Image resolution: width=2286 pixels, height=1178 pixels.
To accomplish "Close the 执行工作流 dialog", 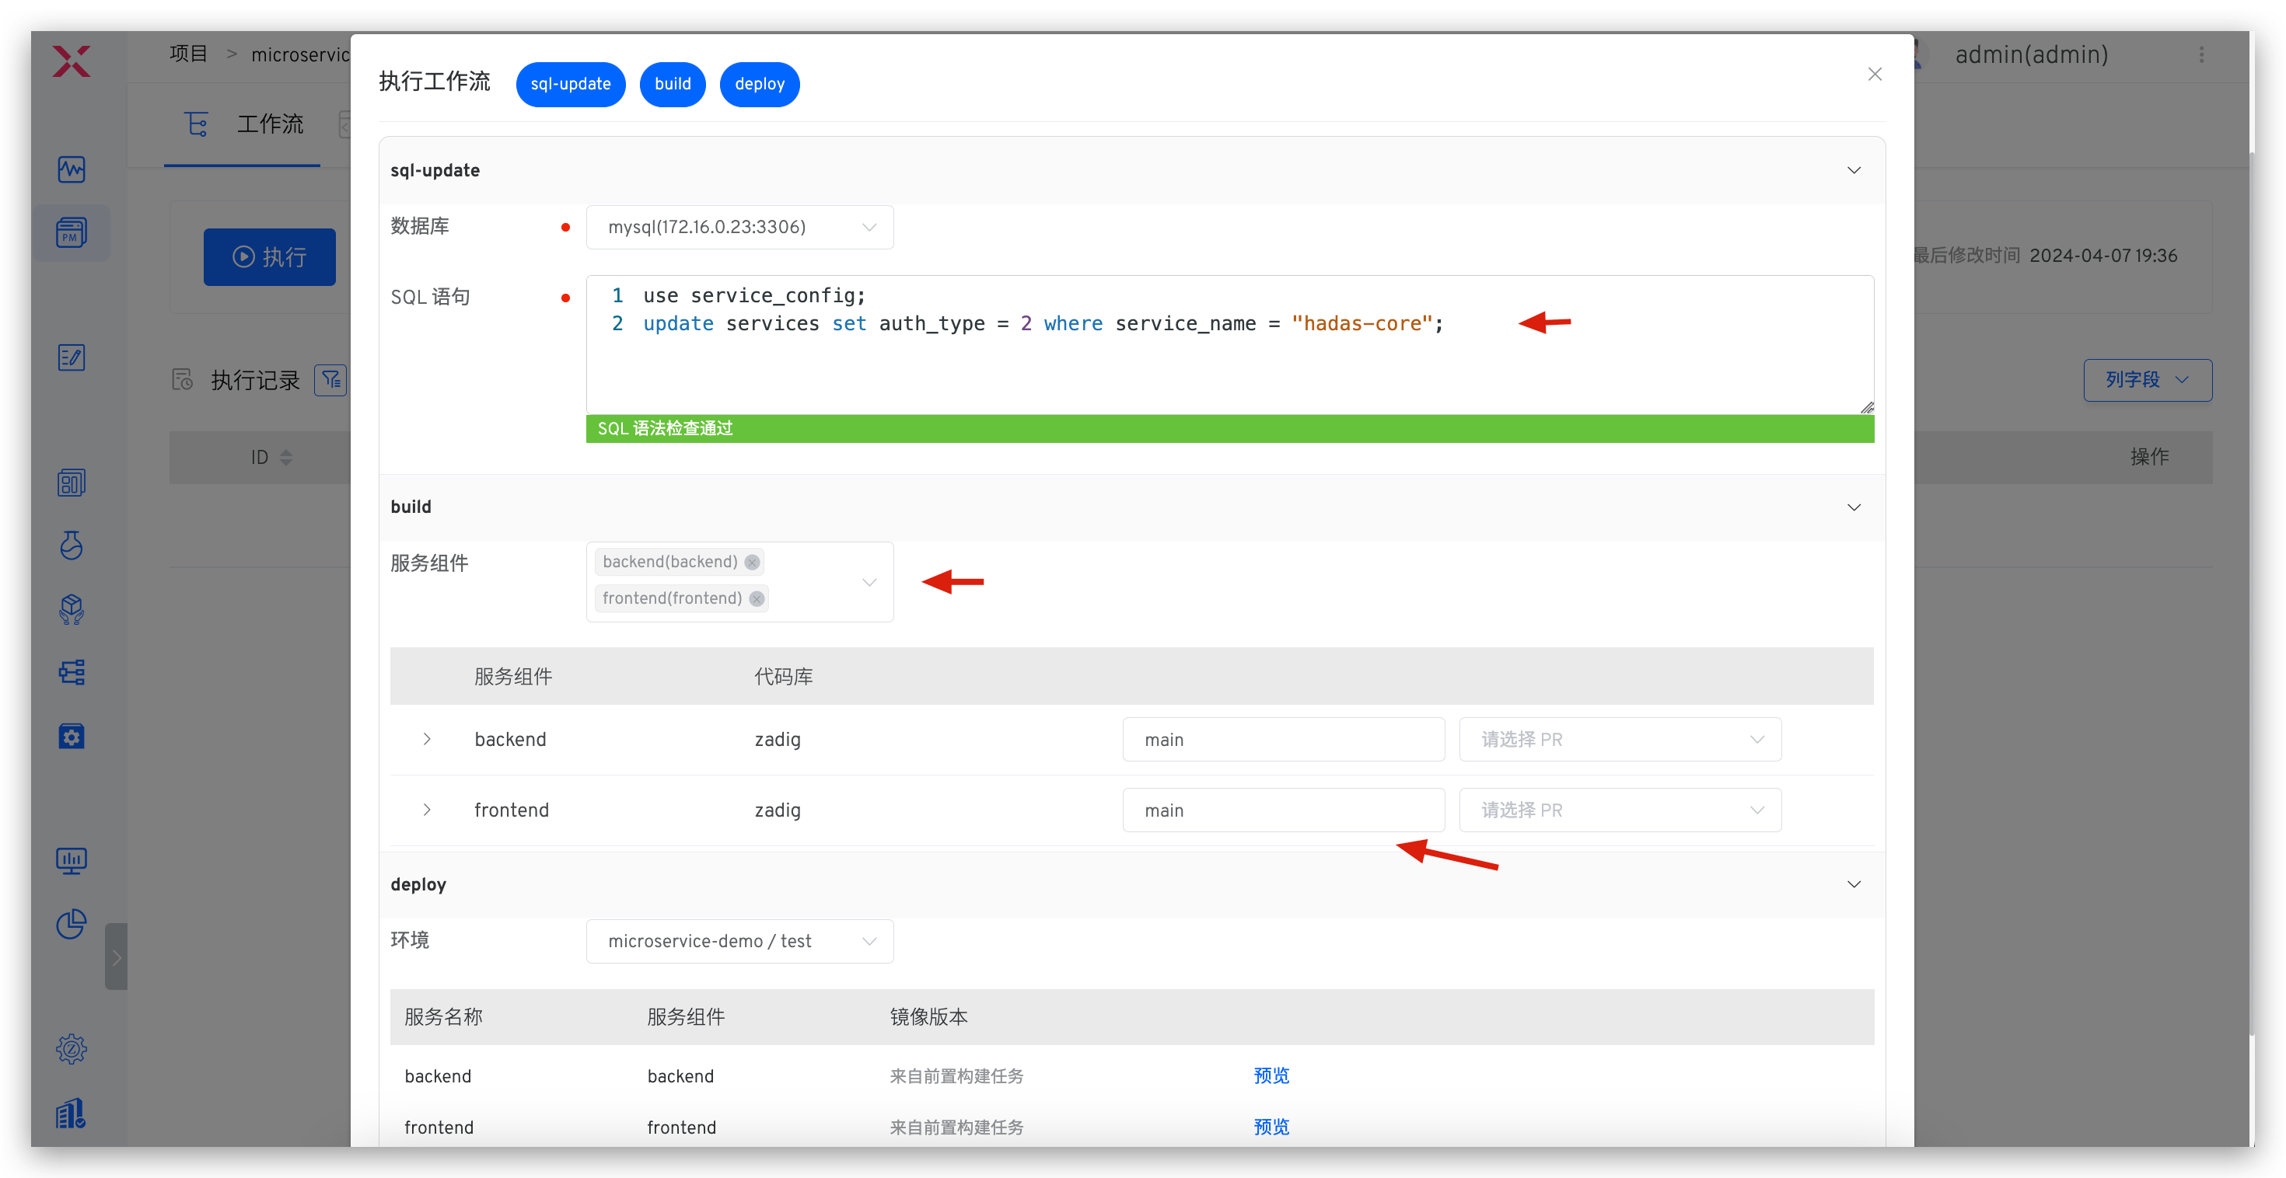I will coord(1874,75).
